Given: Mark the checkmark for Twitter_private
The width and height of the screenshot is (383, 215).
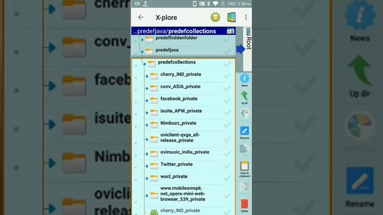Looking at the screenshot, I should coord(227,166).
